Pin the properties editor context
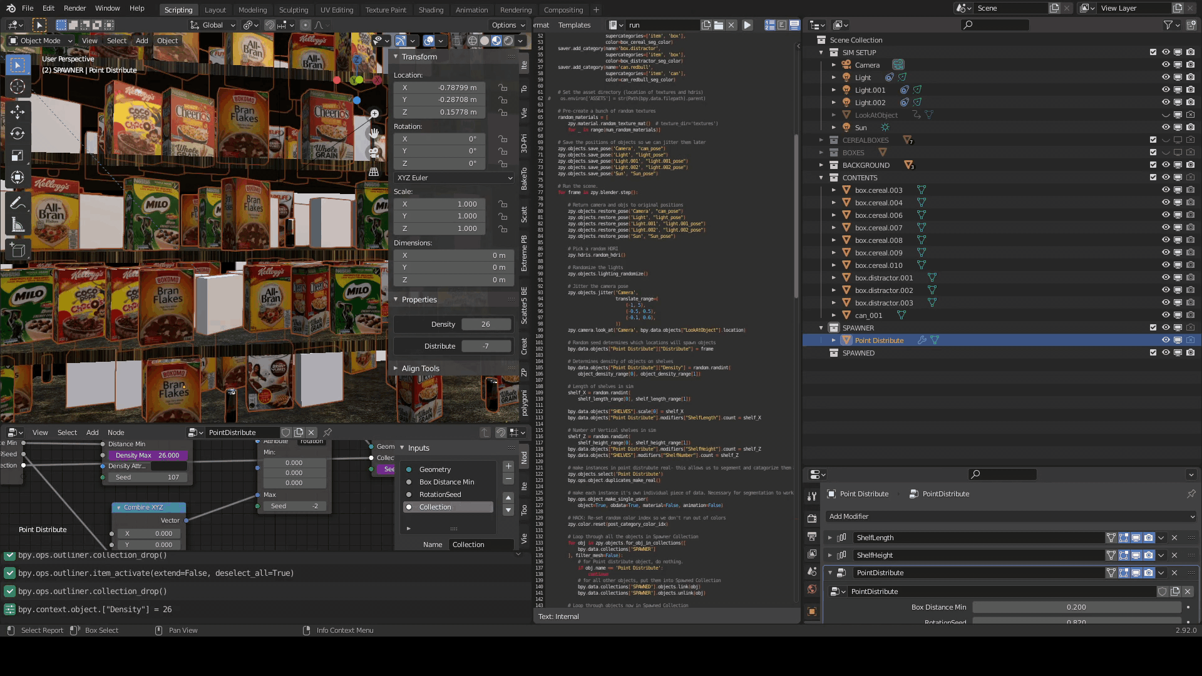This screenshot has width=1202, height=676. [x=1191, y=494]
